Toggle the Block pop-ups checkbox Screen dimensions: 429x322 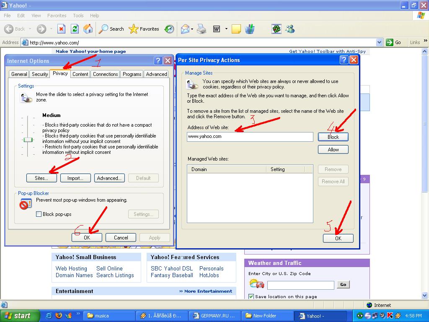click(x=39, y=214)
